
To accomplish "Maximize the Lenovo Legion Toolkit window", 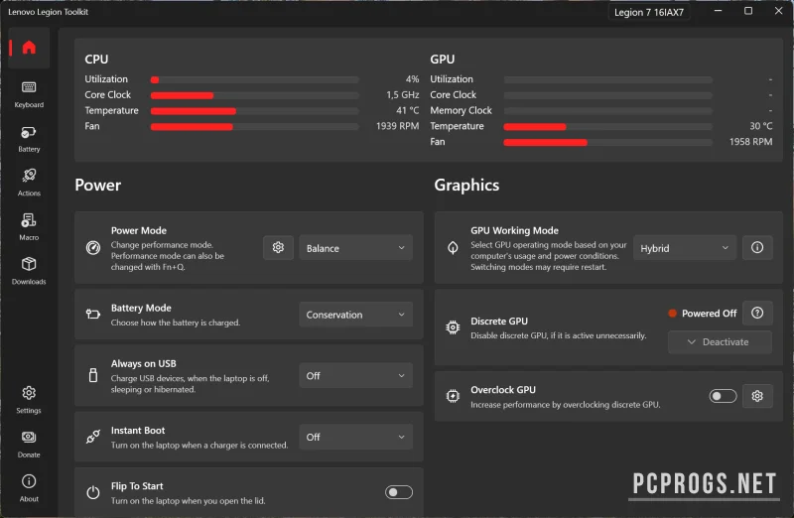I will click(x=748, y=11).
